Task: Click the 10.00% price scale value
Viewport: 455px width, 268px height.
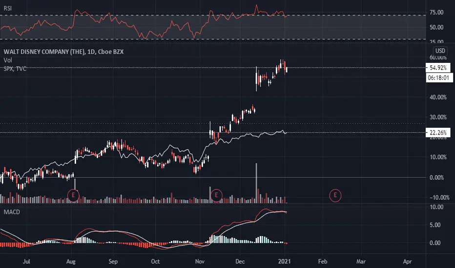Action: point(438,157)
